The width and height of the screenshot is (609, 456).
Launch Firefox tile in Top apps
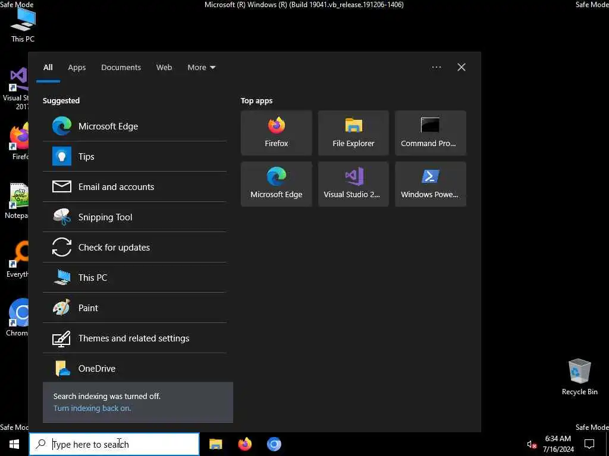click(x=276, y=133)
